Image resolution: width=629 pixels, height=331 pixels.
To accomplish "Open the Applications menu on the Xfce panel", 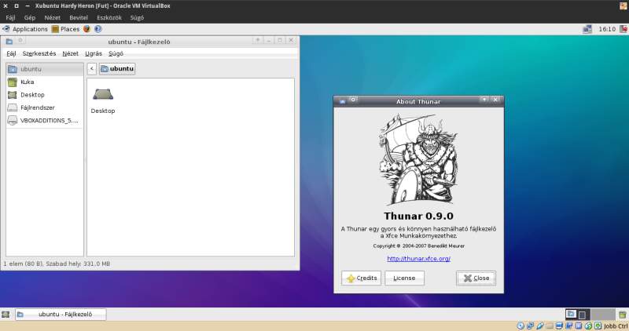I will click(25, 29).
